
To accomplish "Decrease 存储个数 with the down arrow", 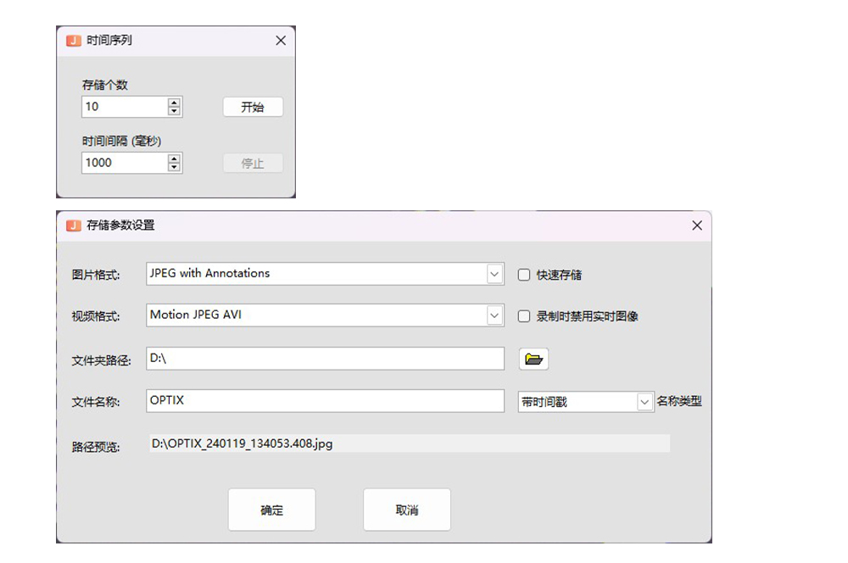I will point(175,111).
